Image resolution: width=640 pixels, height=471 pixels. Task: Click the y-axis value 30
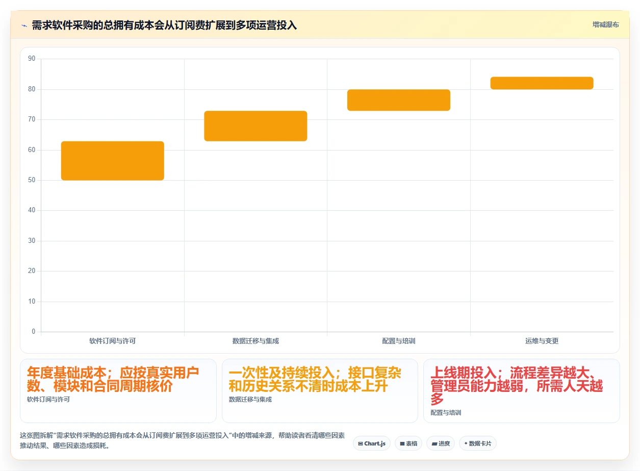(x=32, y=241)
